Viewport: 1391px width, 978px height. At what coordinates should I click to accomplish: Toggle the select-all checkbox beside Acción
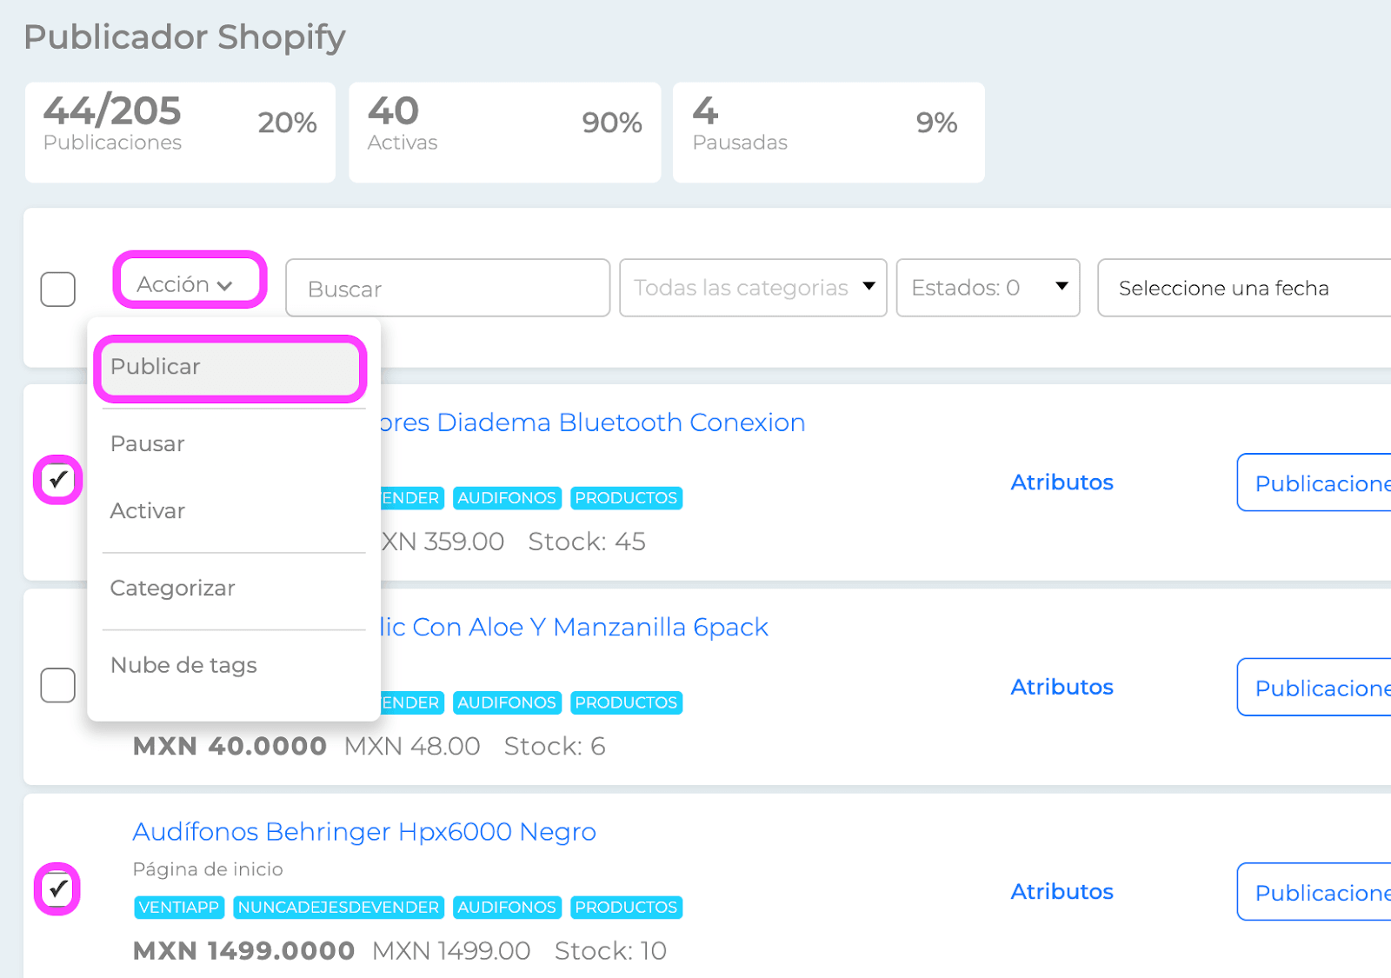coord(58,289)
